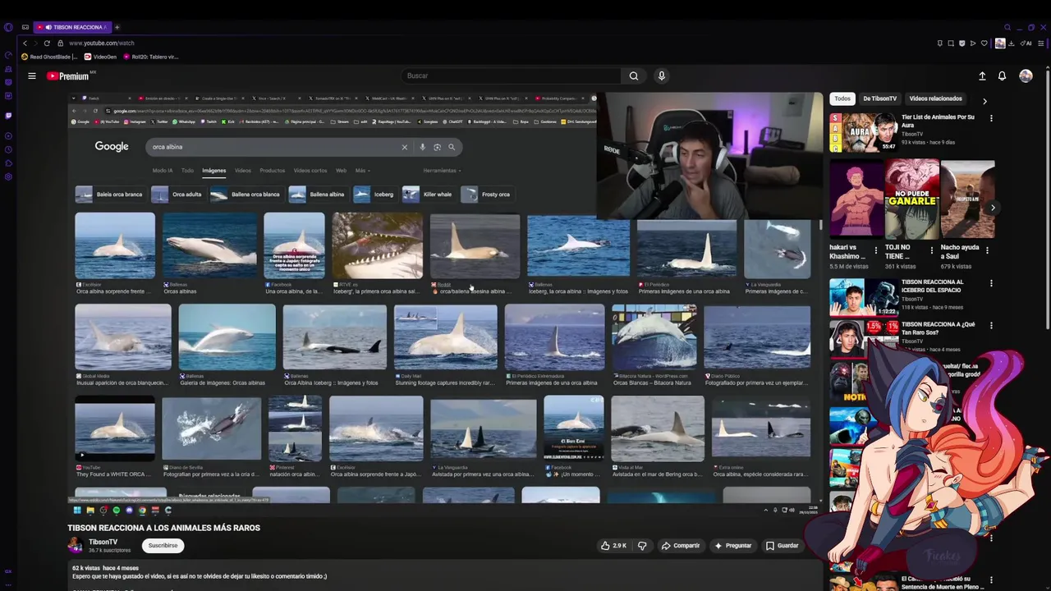Image resolution: width=1051 pixels, height=591 pixels.
Task: Click the YouTube search magnifier button
Action: coord(633,76)
